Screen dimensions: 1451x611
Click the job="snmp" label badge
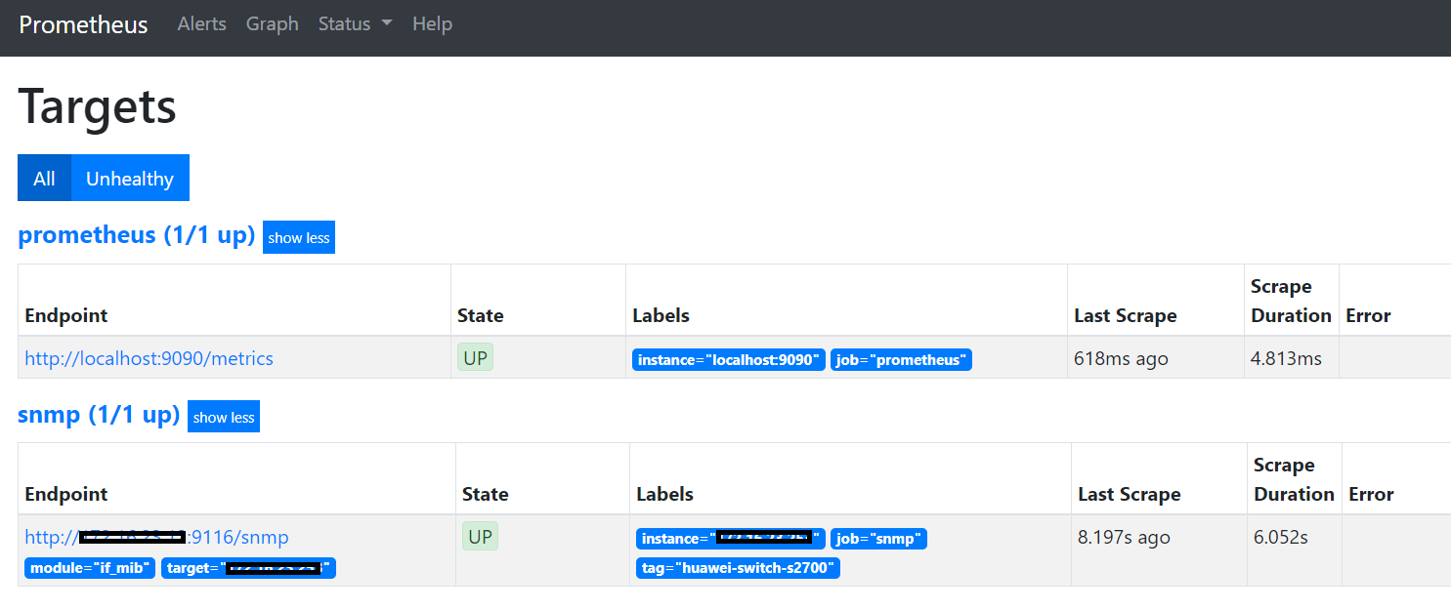point(878,539)
